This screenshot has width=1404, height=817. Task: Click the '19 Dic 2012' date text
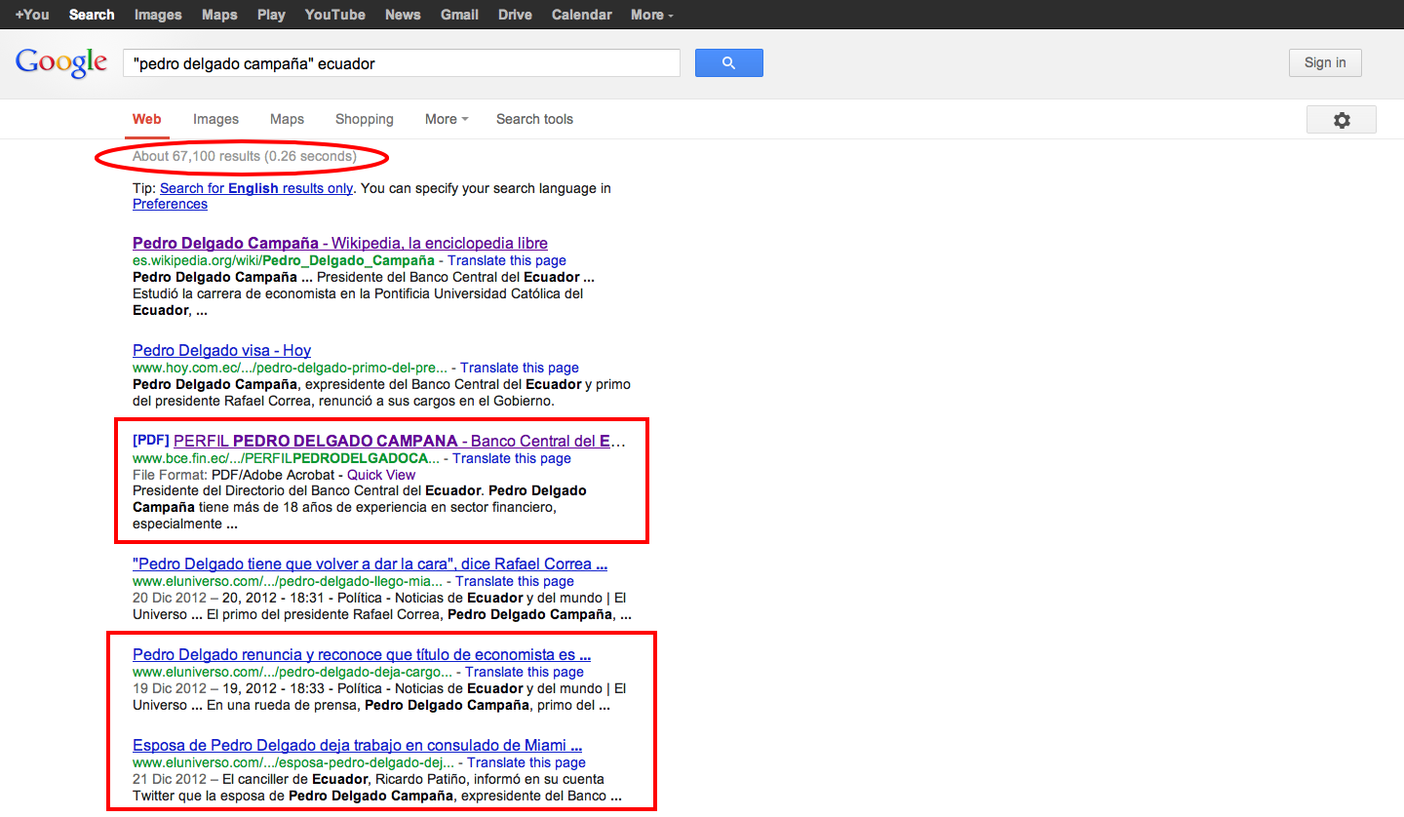[x=170, y=688]
